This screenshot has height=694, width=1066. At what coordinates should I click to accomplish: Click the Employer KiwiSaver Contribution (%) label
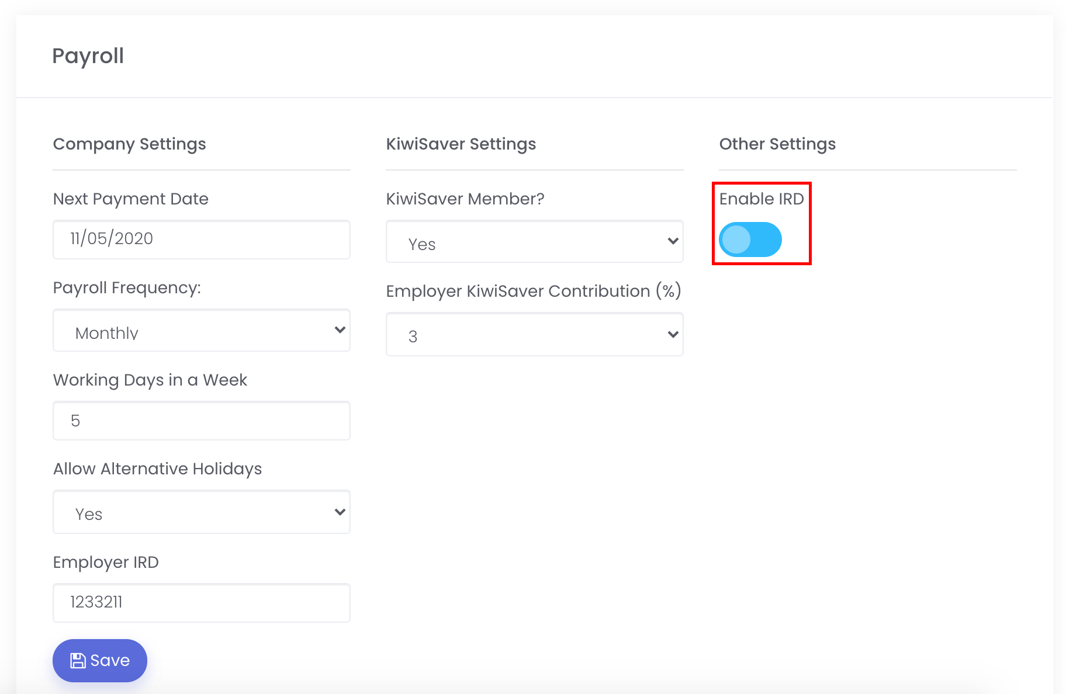(x=533, y=292)
